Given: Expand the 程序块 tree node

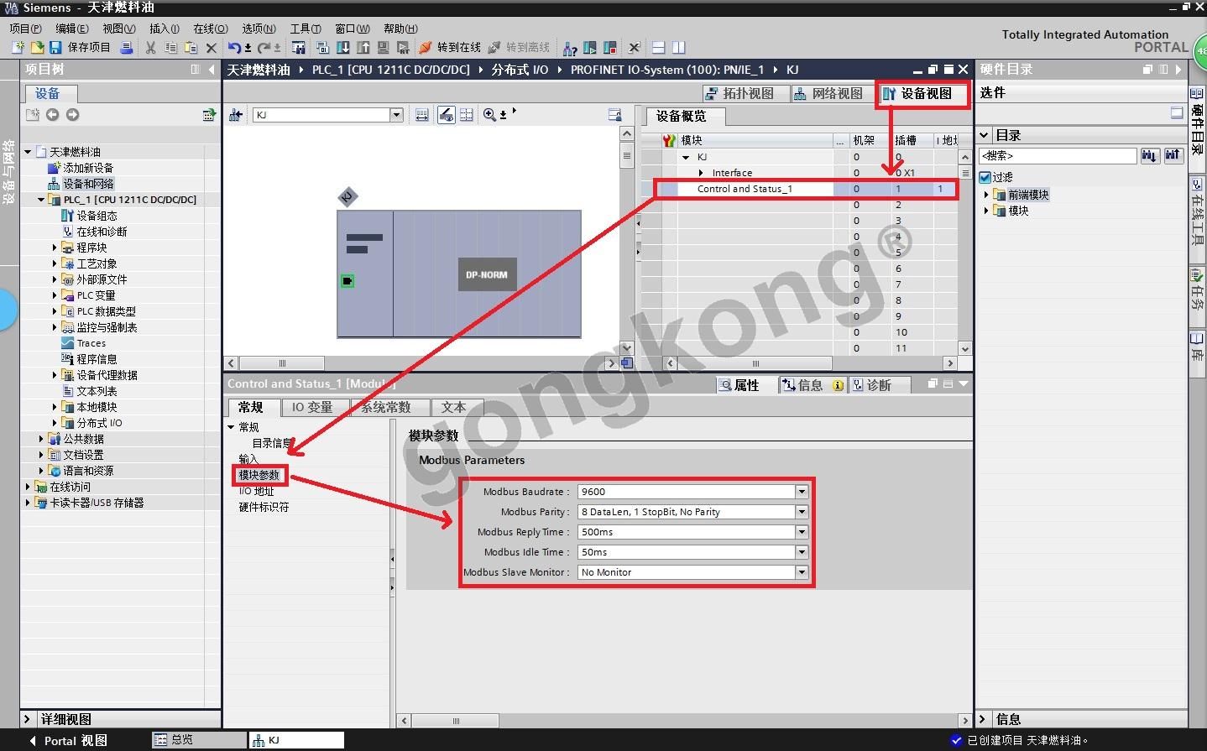Looking at the screenshot, I should coord(55,248).
